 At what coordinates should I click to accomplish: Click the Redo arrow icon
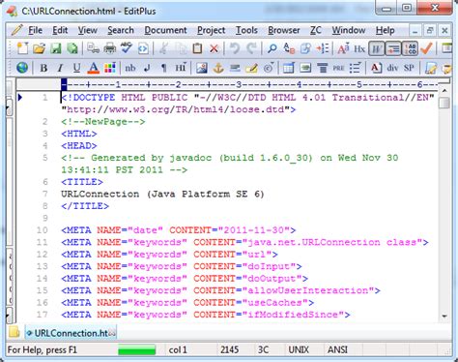251,48
